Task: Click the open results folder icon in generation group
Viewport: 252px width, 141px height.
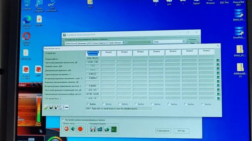Action: tap(107, 129)
